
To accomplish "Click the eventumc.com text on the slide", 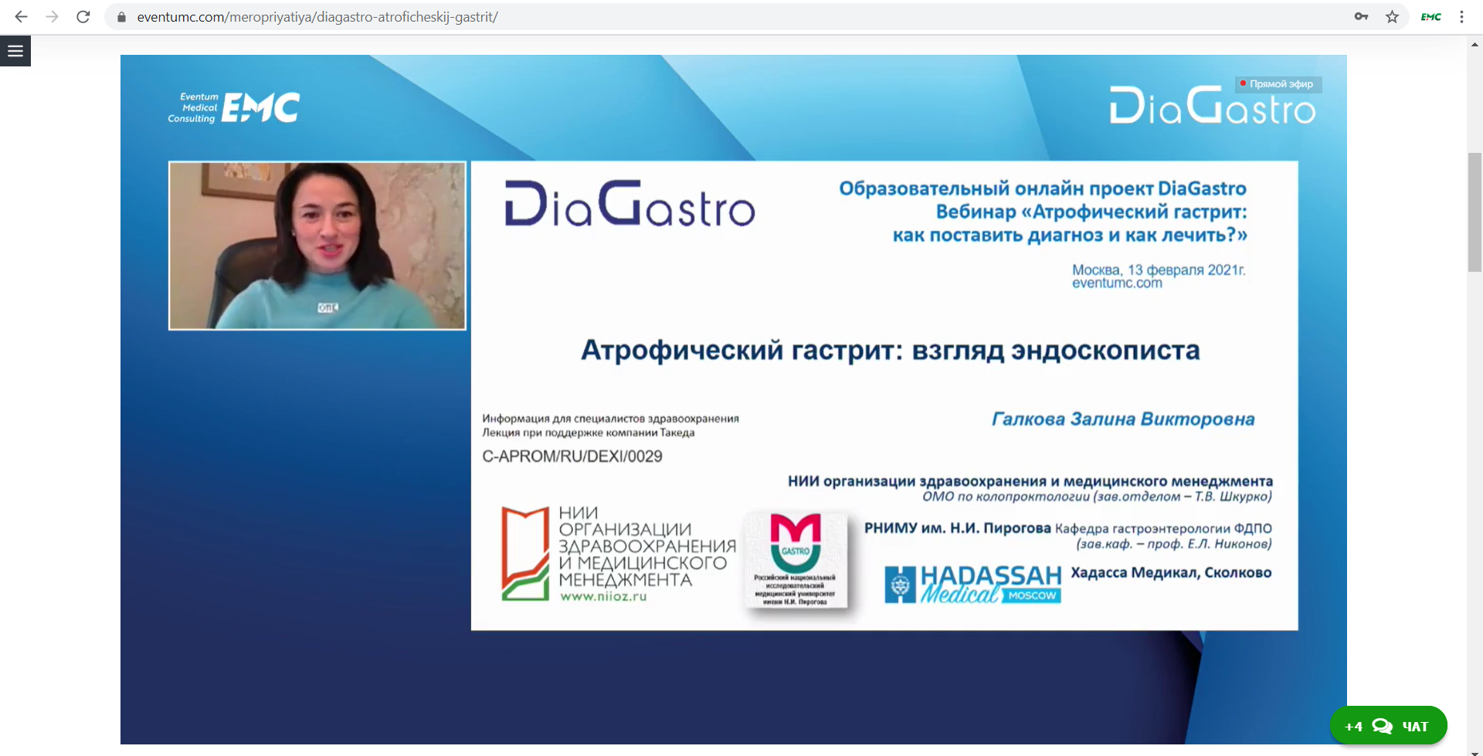I will click(x=1116, y=283).
